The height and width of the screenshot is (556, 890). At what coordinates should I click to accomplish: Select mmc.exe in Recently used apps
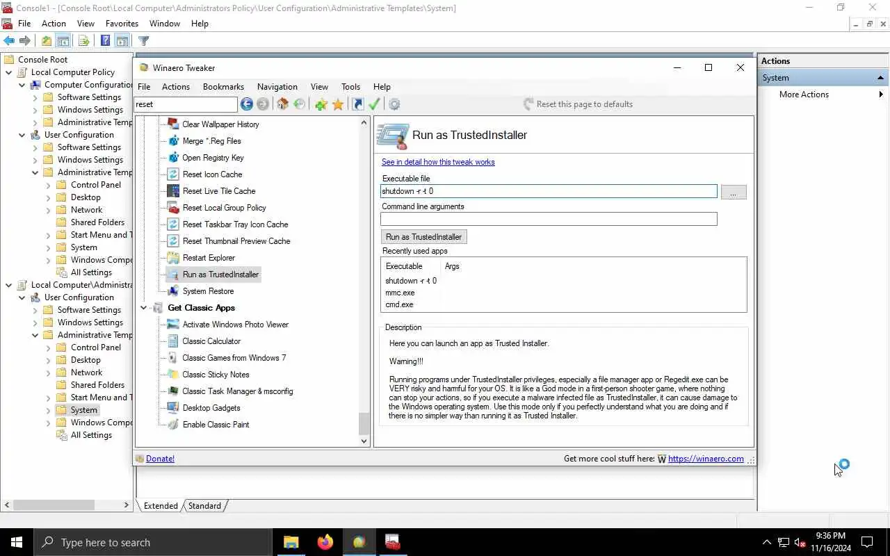(400, 293)
